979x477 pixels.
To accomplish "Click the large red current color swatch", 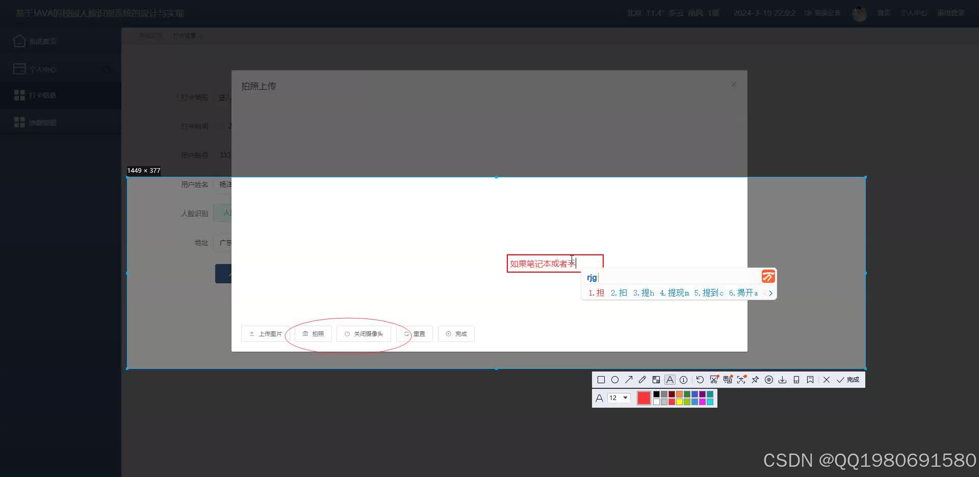I will click(644, 398).
